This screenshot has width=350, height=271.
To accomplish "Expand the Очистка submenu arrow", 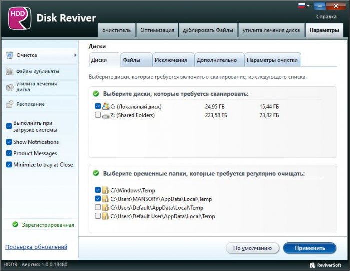I will pyautogui.click(x=75, y=55).
